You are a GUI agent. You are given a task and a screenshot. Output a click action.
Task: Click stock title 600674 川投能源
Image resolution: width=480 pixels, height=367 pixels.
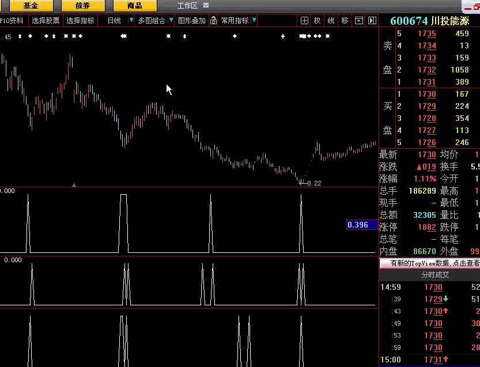point(429,21)
